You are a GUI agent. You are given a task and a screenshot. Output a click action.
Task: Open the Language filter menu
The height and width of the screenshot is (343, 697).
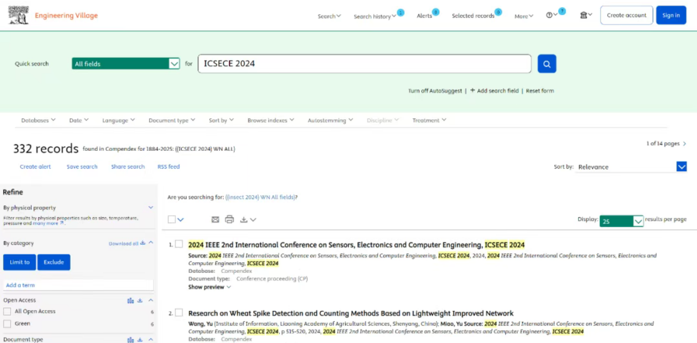[118, 120]
